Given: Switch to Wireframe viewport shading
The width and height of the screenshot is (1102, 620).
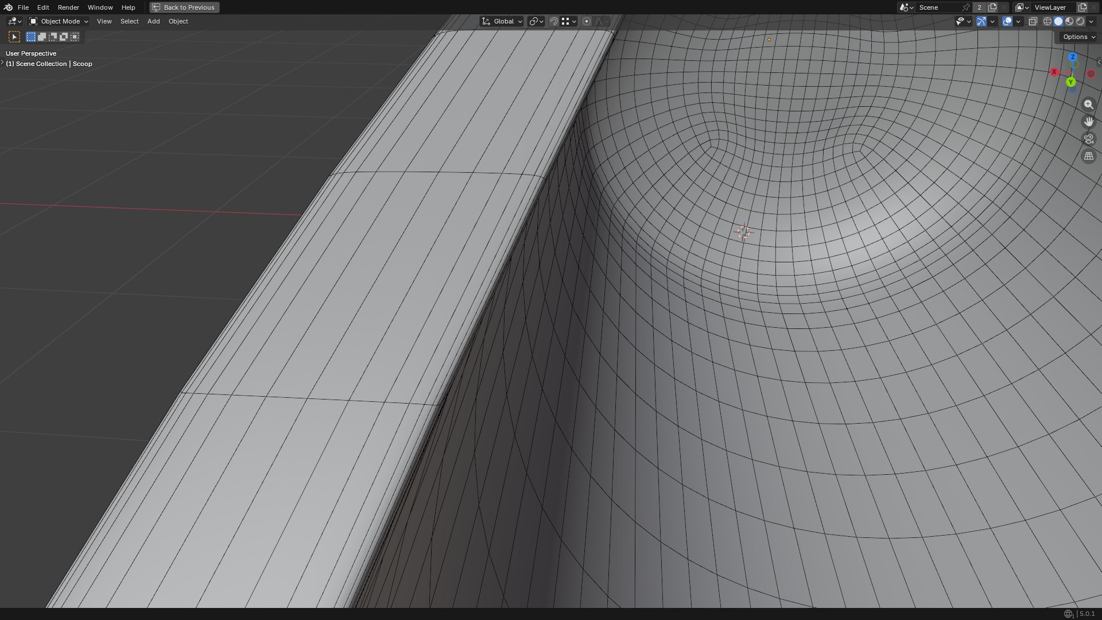Looking at the screenshot, I should [x=1047, y=21].
